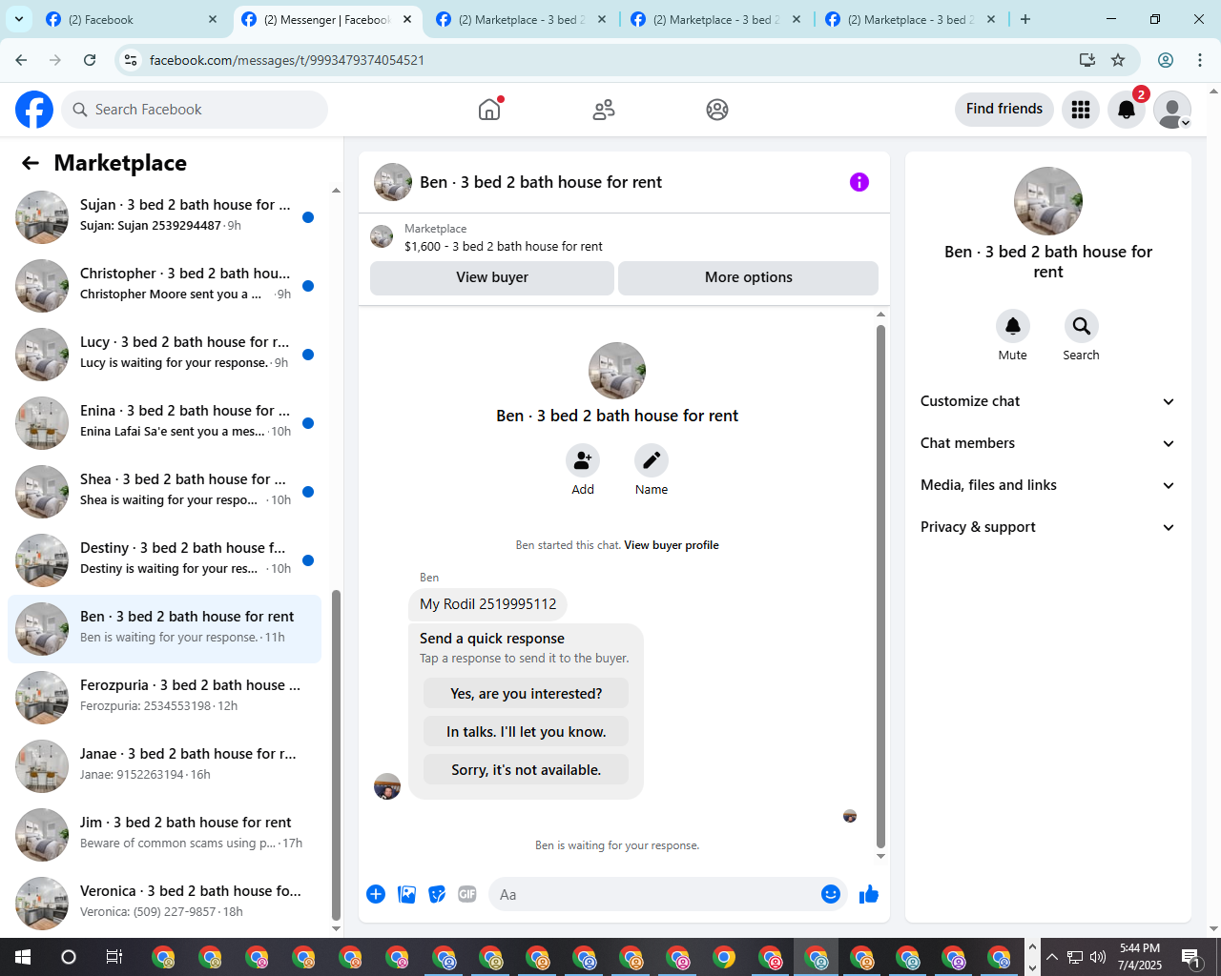
Task: Open the Home icon in top navigation
Action: click(x=489, y=110)
